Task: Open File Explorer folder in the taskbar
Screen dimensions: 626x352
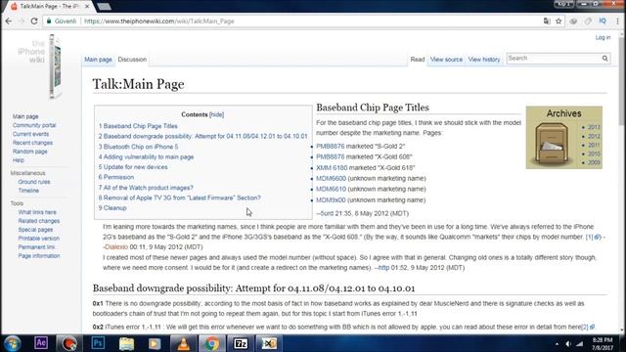Action: [126, 343]
